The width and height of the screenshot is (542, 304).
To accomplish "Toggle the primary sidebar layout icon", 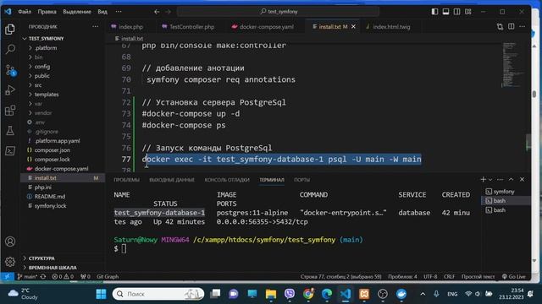I will tap(434, 12).
